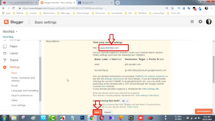
Task: Click the Blogger logo icon
Action: (x=6, y=22)
